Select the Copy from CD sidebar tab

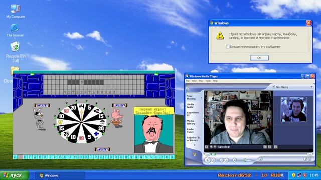point(193,114)
